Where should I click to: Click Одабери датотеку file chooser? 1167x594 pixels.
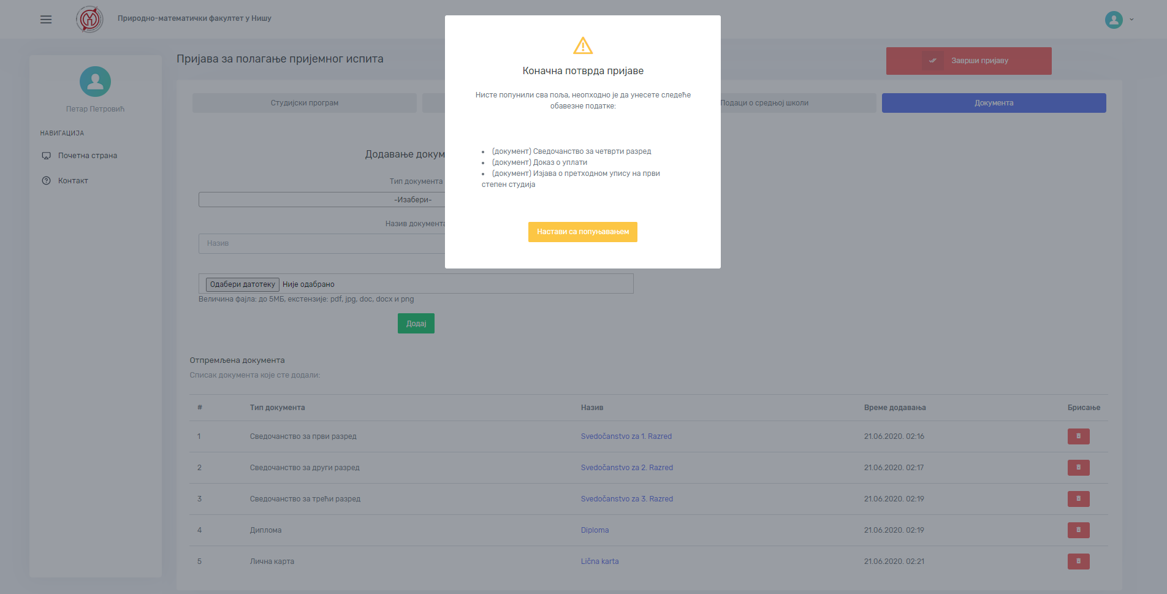point(243,284)
